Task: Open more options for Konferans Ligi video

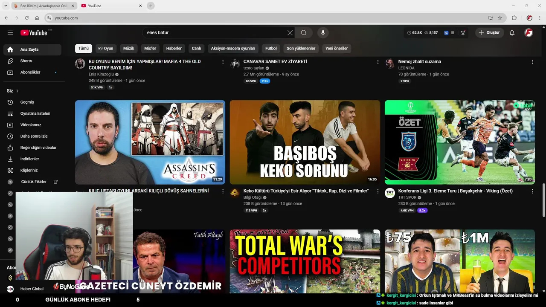Action: click(x=532, y=191)
